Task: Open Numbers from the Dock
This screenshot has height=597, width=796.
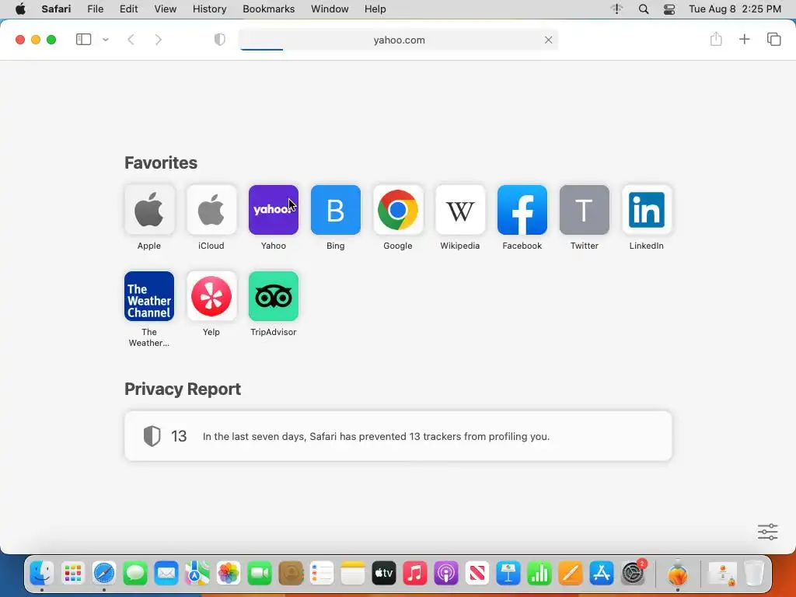Action: [x=539, y=574]
